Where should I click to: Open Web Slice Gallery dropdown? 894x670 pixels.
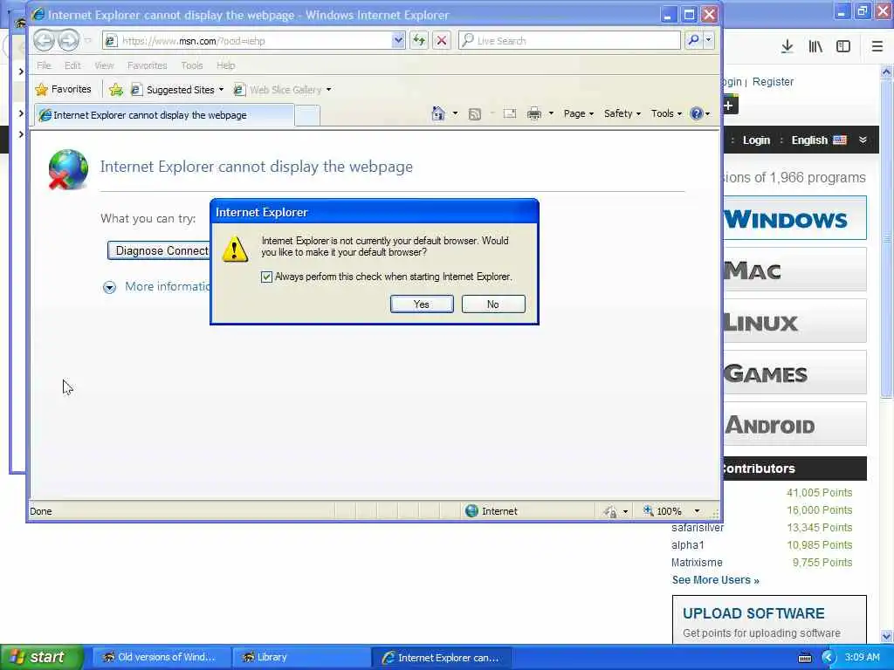[328, 90]
